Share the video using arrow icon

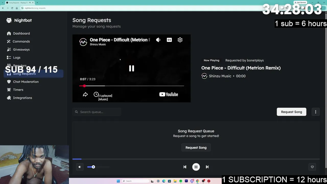click(85, 95)
